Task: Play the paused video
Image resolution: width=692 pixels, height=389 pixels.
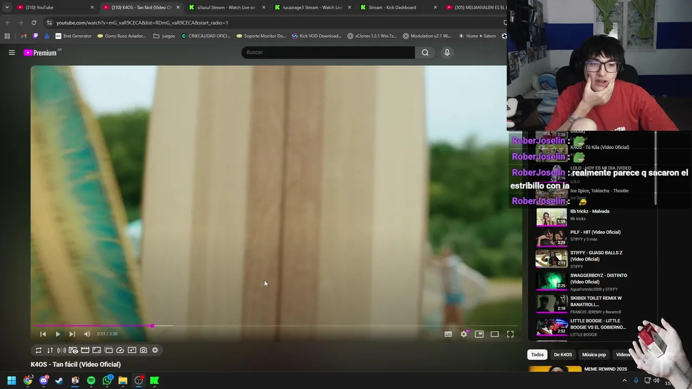Action: pos(58,334)
